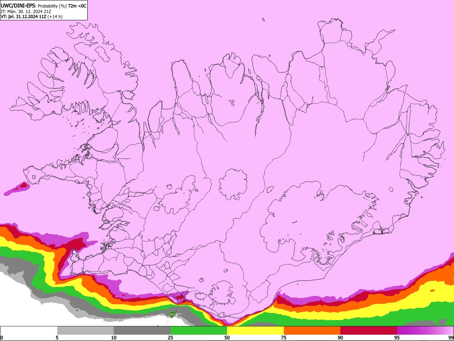
Task: Click the legend label '95'
Action: [x=397, y=338]
